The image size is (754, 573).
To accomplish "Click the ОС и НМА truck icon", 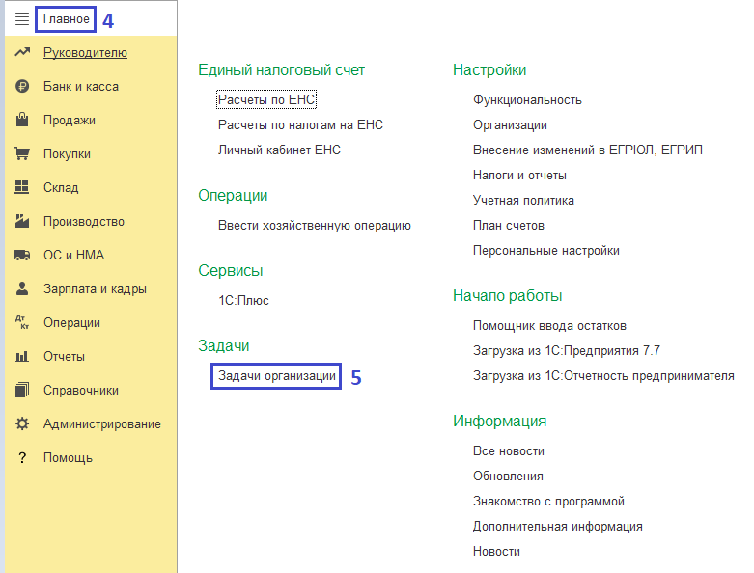I will (22, 256).
